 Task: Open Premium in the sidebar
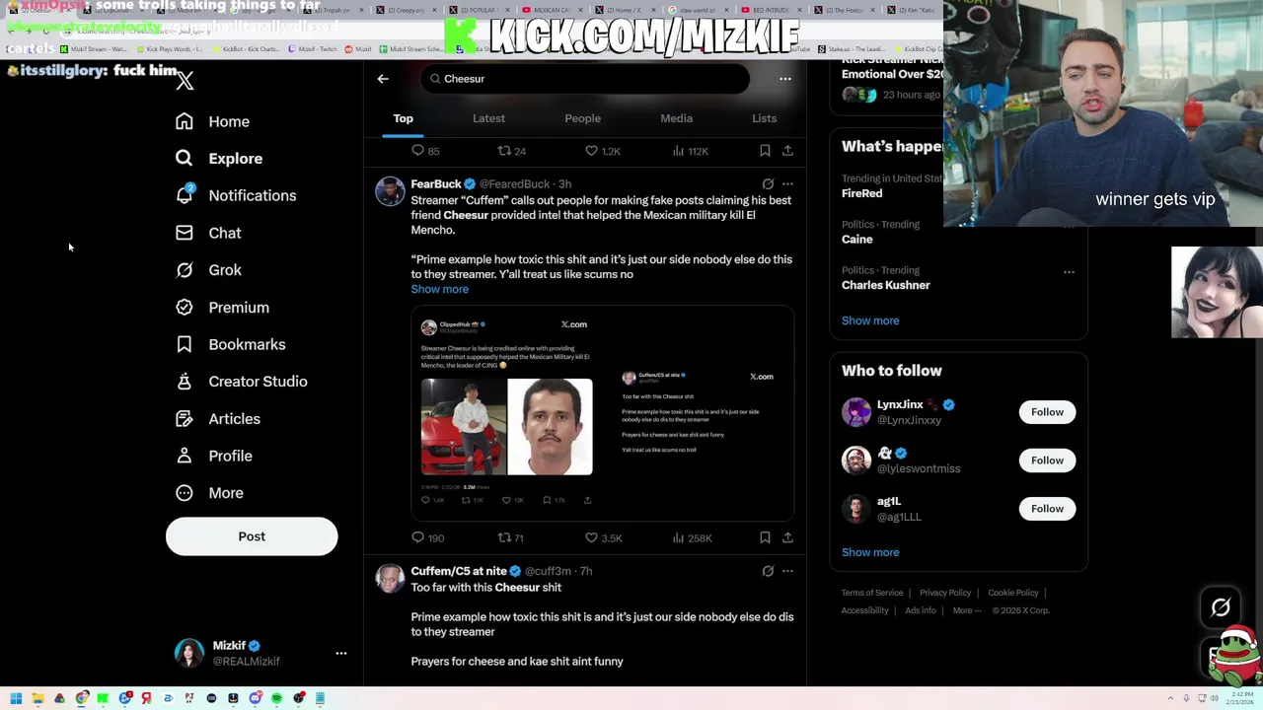[x=222, y=308]
